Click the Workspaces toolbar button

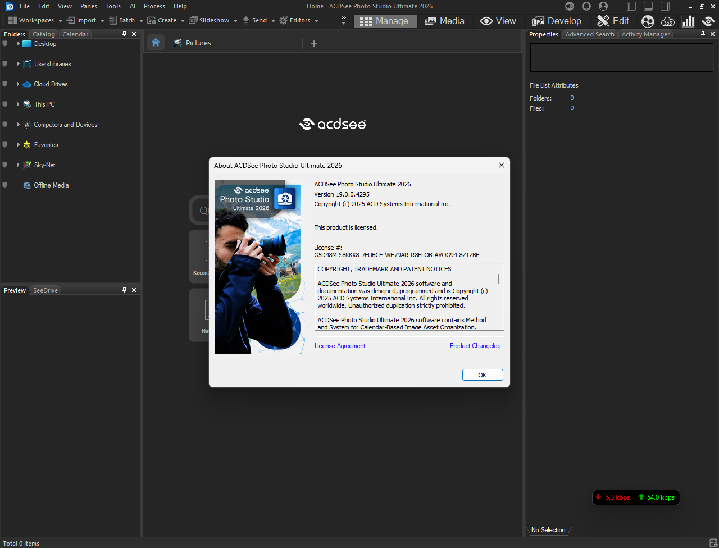coord(31,20)
